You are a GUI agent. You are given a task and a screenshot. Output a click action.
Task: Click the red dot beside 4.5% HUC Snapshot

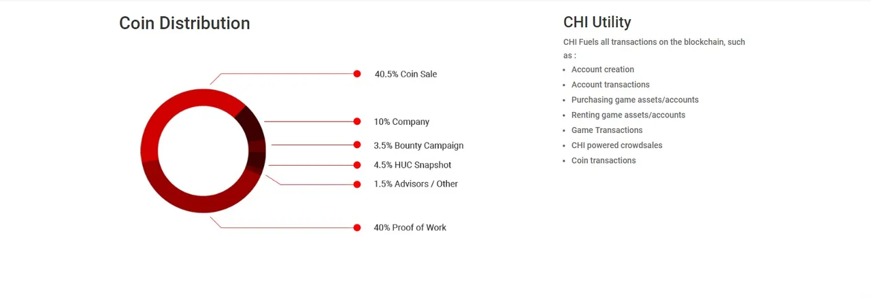(357, 165)
